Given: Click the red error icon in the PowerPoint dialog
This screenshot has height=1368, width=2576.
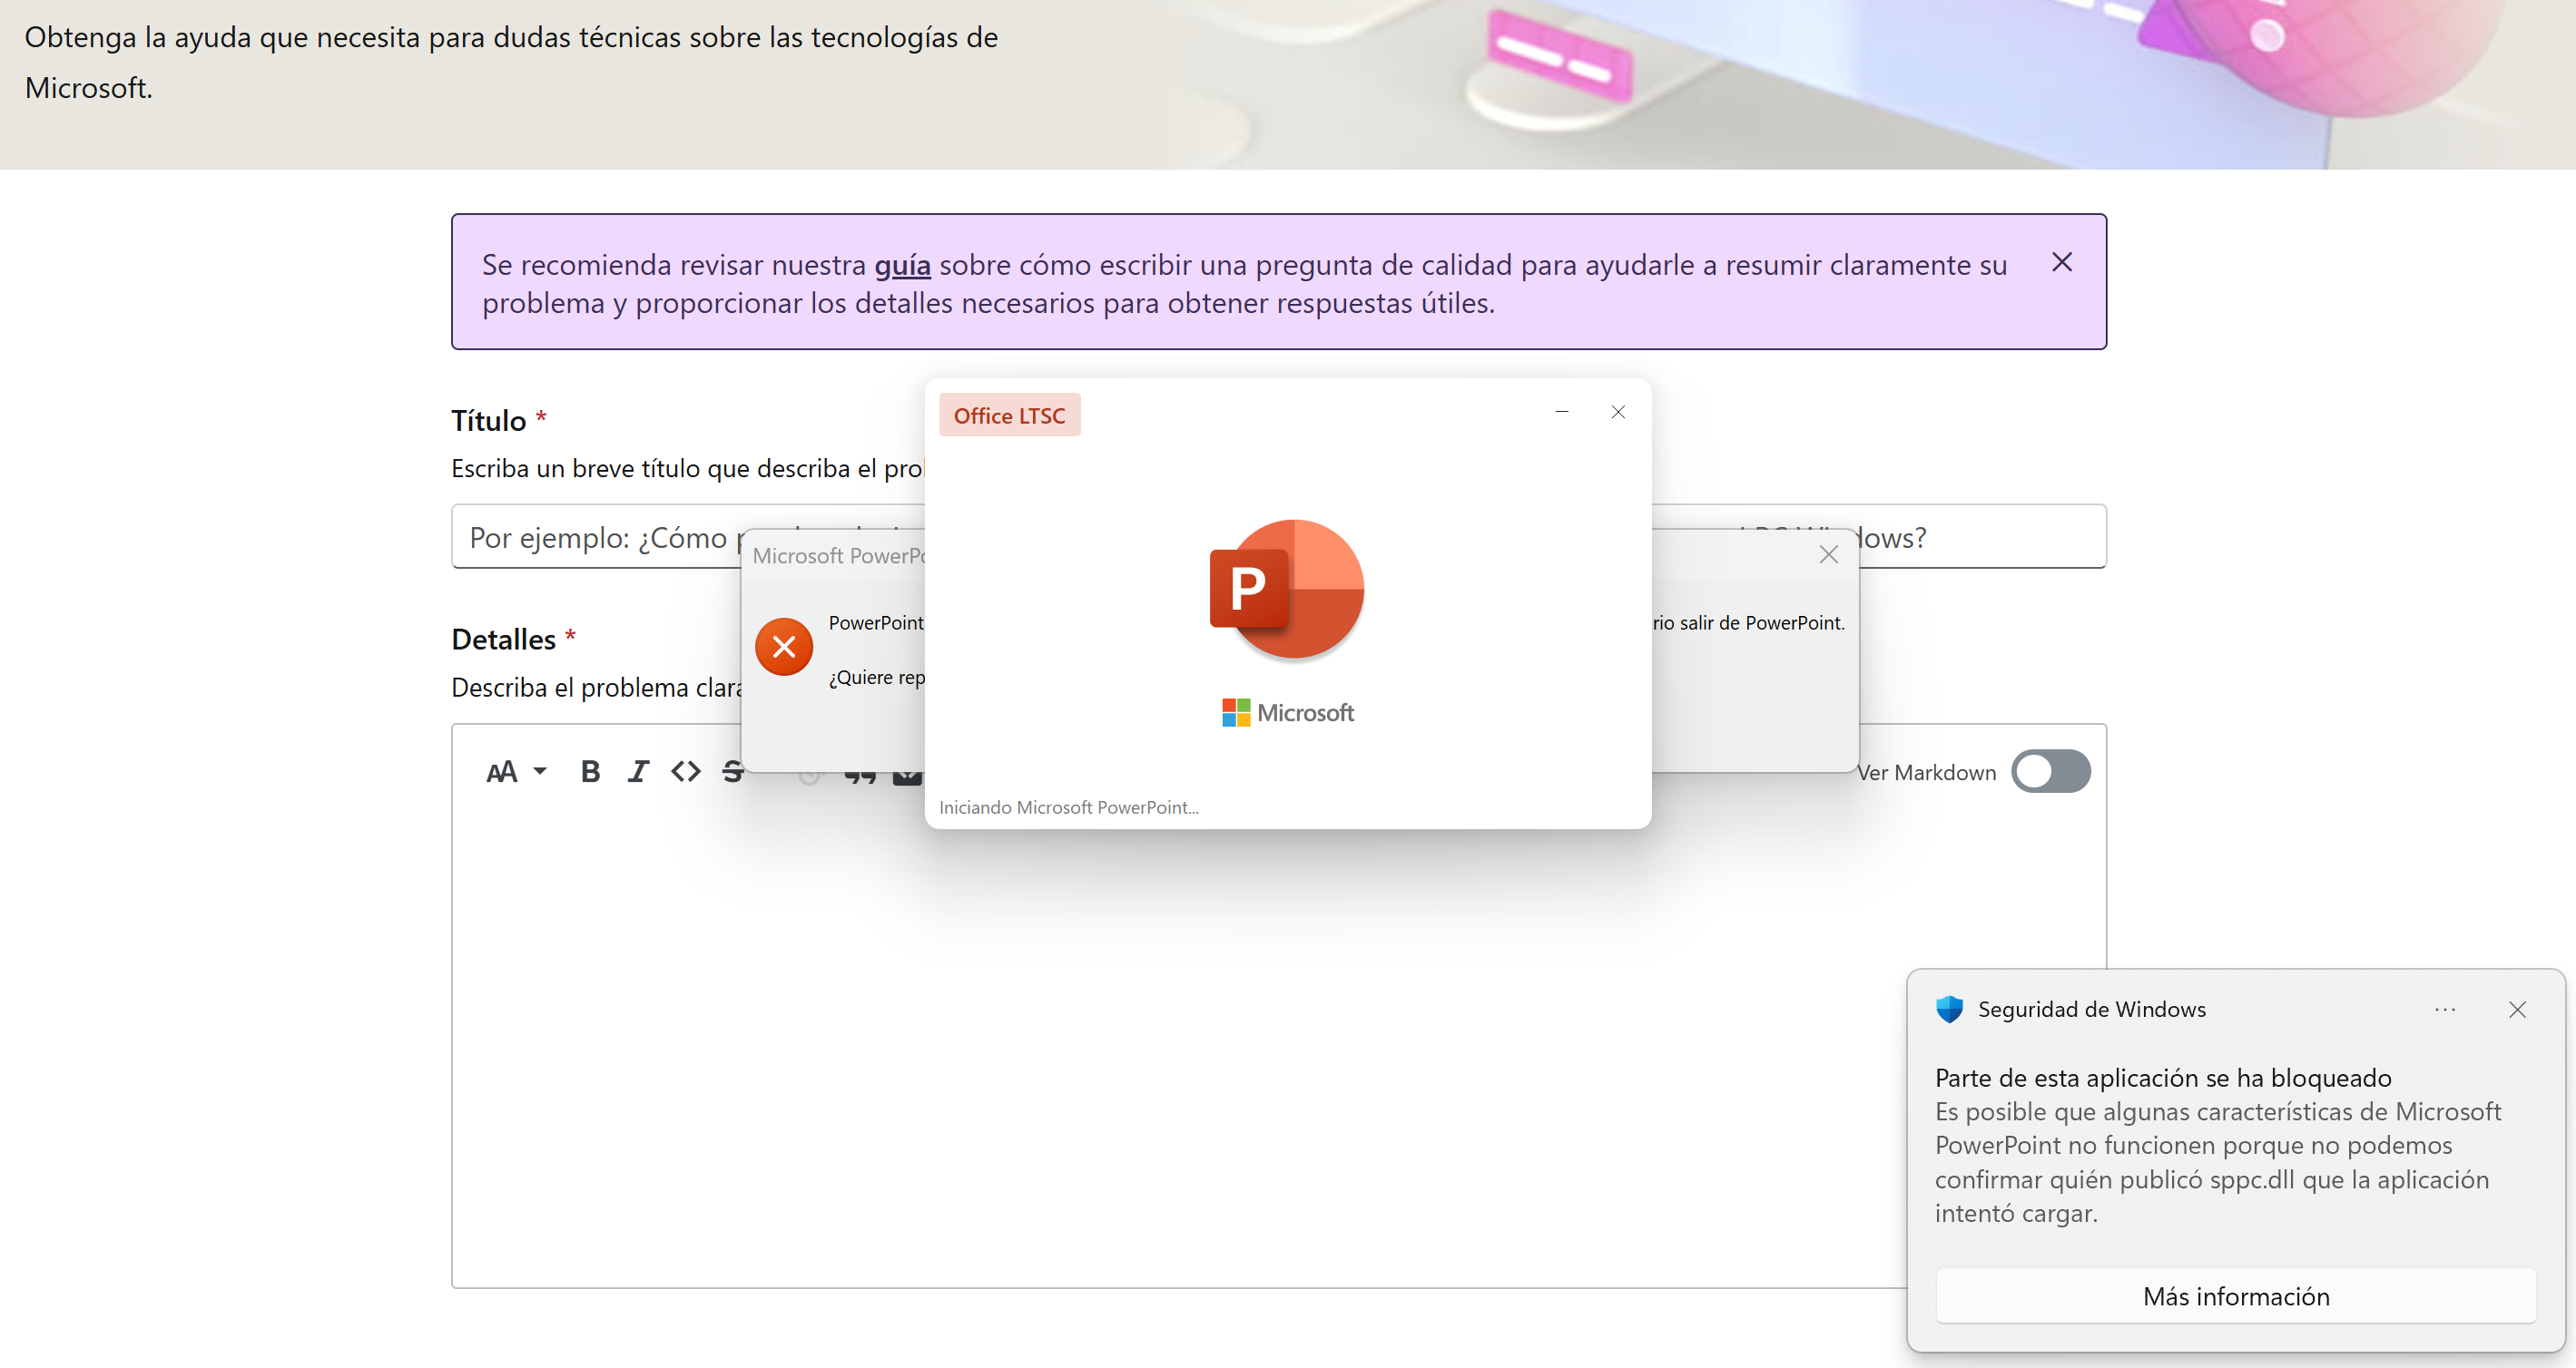Looking at the screenshot, I should [x=784, y=647].
